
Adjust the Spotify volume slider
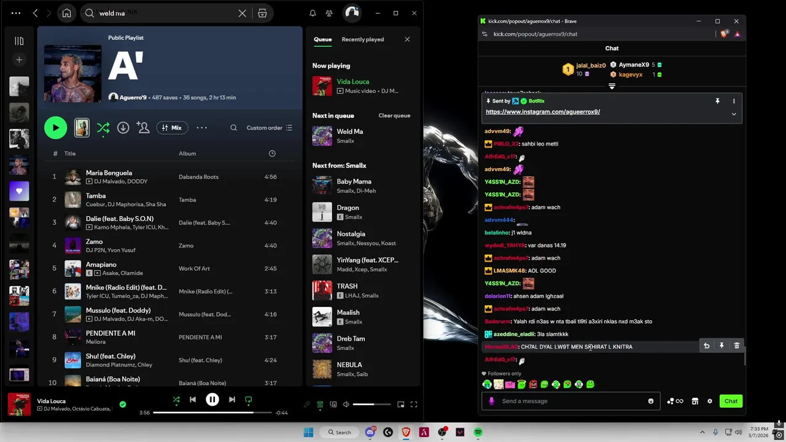tap(372, 405)
